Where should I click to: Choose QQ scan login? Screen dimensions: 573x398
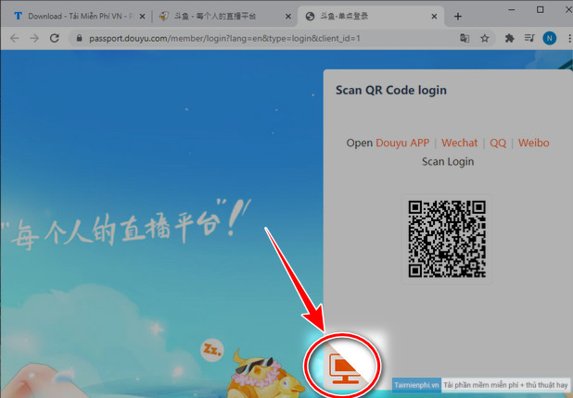point(498,143)
